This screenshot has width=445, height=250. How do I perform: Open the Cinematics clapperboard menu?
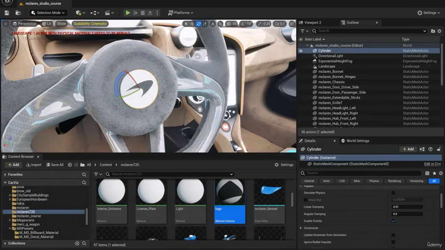click(x=109, y=13)
